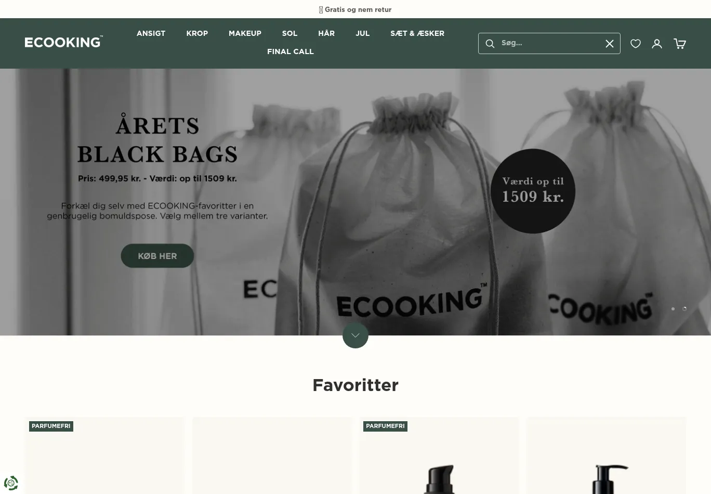Viewport: 711px width, 494px height.
Task: Open the KROP menu
Action: (x=197, y=33)
